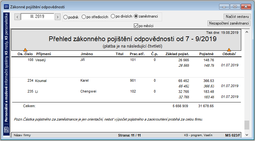This screenshot has width=255, height=141.
Task: Click the Načíst sestavu button
Action: coord(237,17)
